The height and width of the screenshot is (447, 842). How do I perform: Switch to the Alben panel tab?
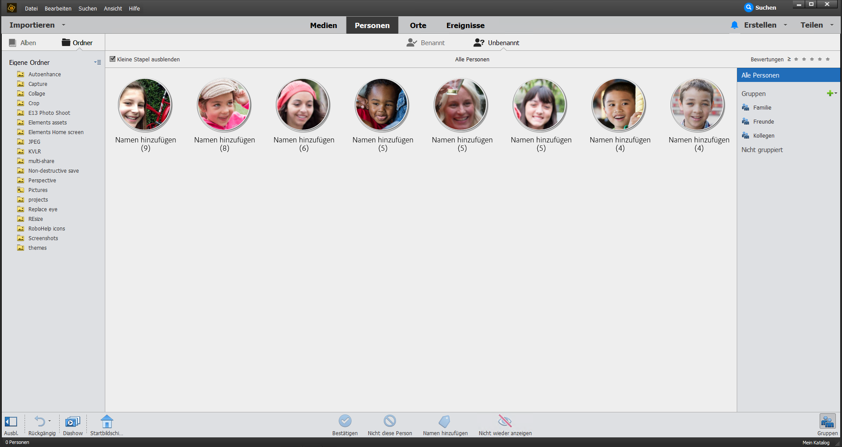22,43
